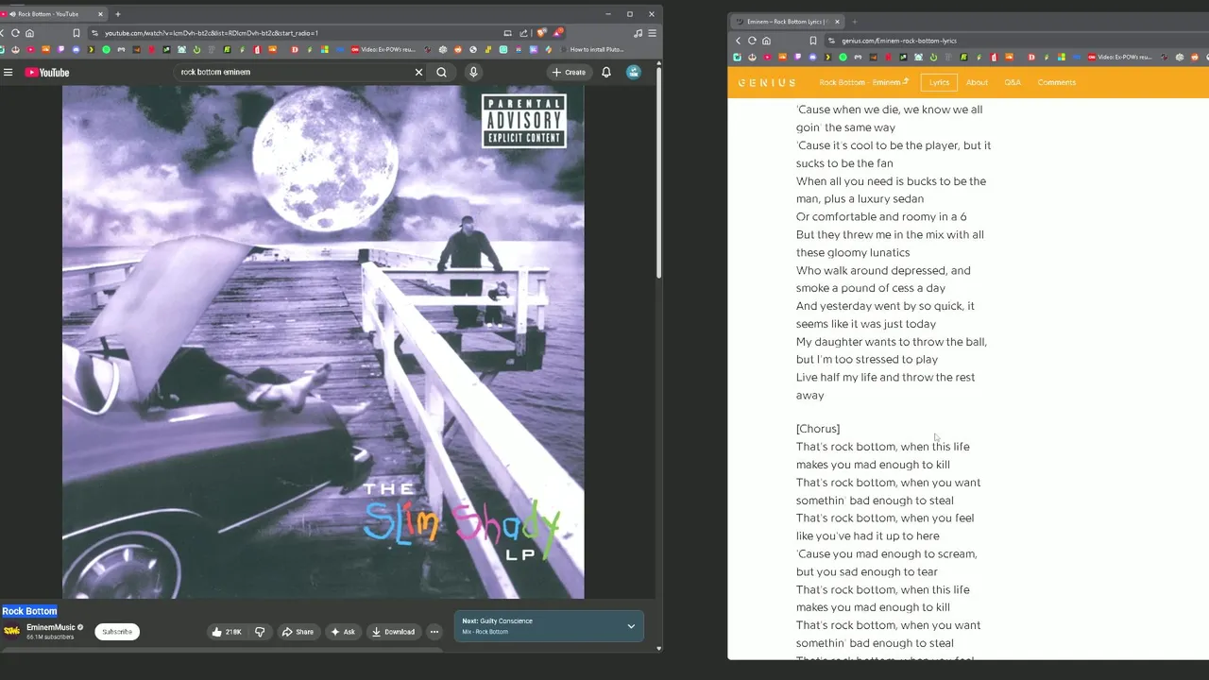Go to the YouTube home logo
The width and height of the screenshot is (1209, 680).
pyautogui.click(x=47, y=72)
